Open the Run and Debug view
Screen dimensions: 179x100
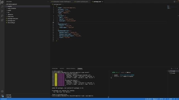2,16
